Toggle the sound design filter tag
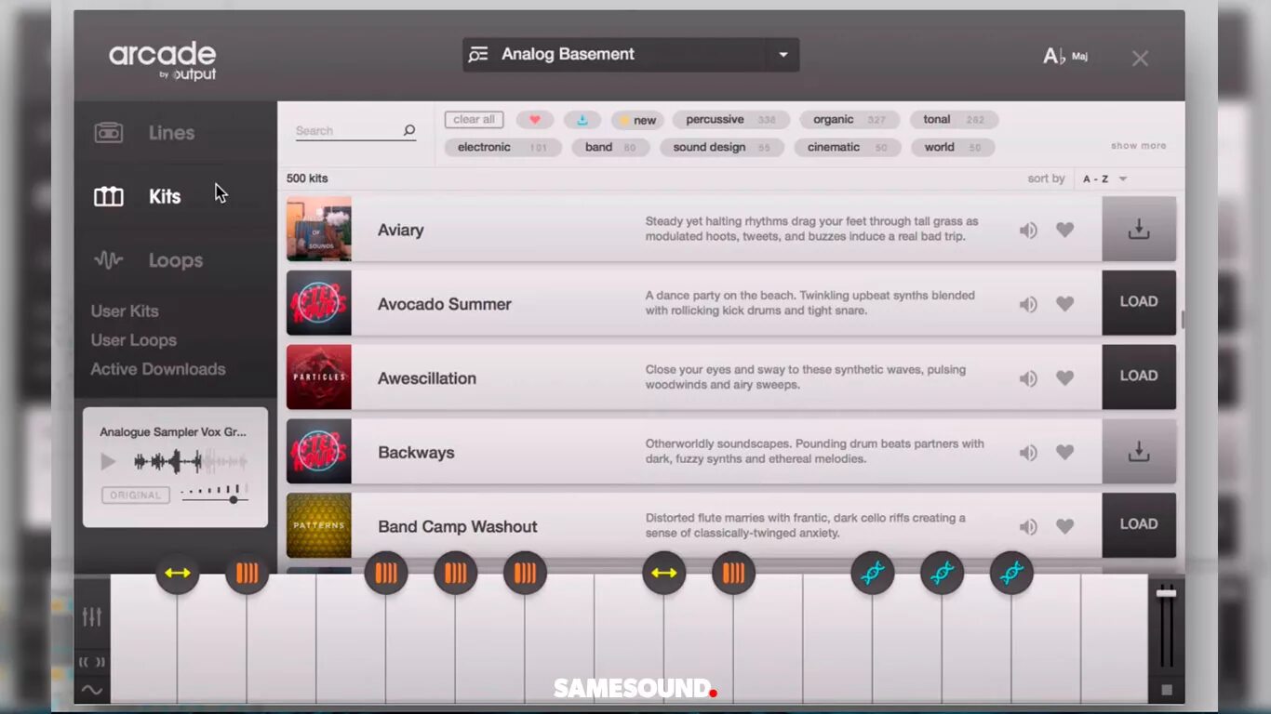 (722, 148)
